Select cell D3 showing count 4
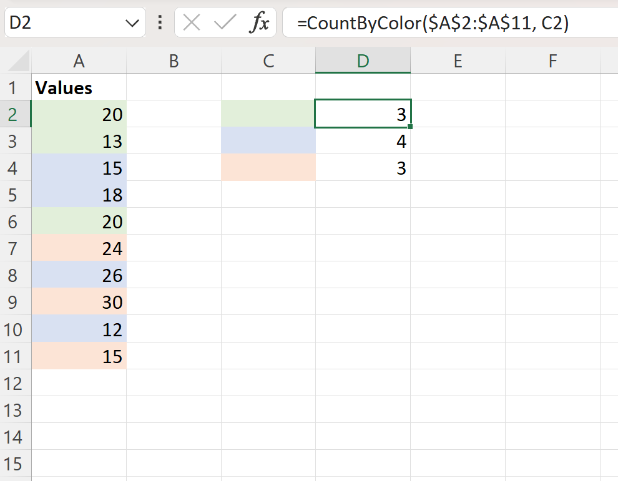Screen dimensions: 618x481 363,140
